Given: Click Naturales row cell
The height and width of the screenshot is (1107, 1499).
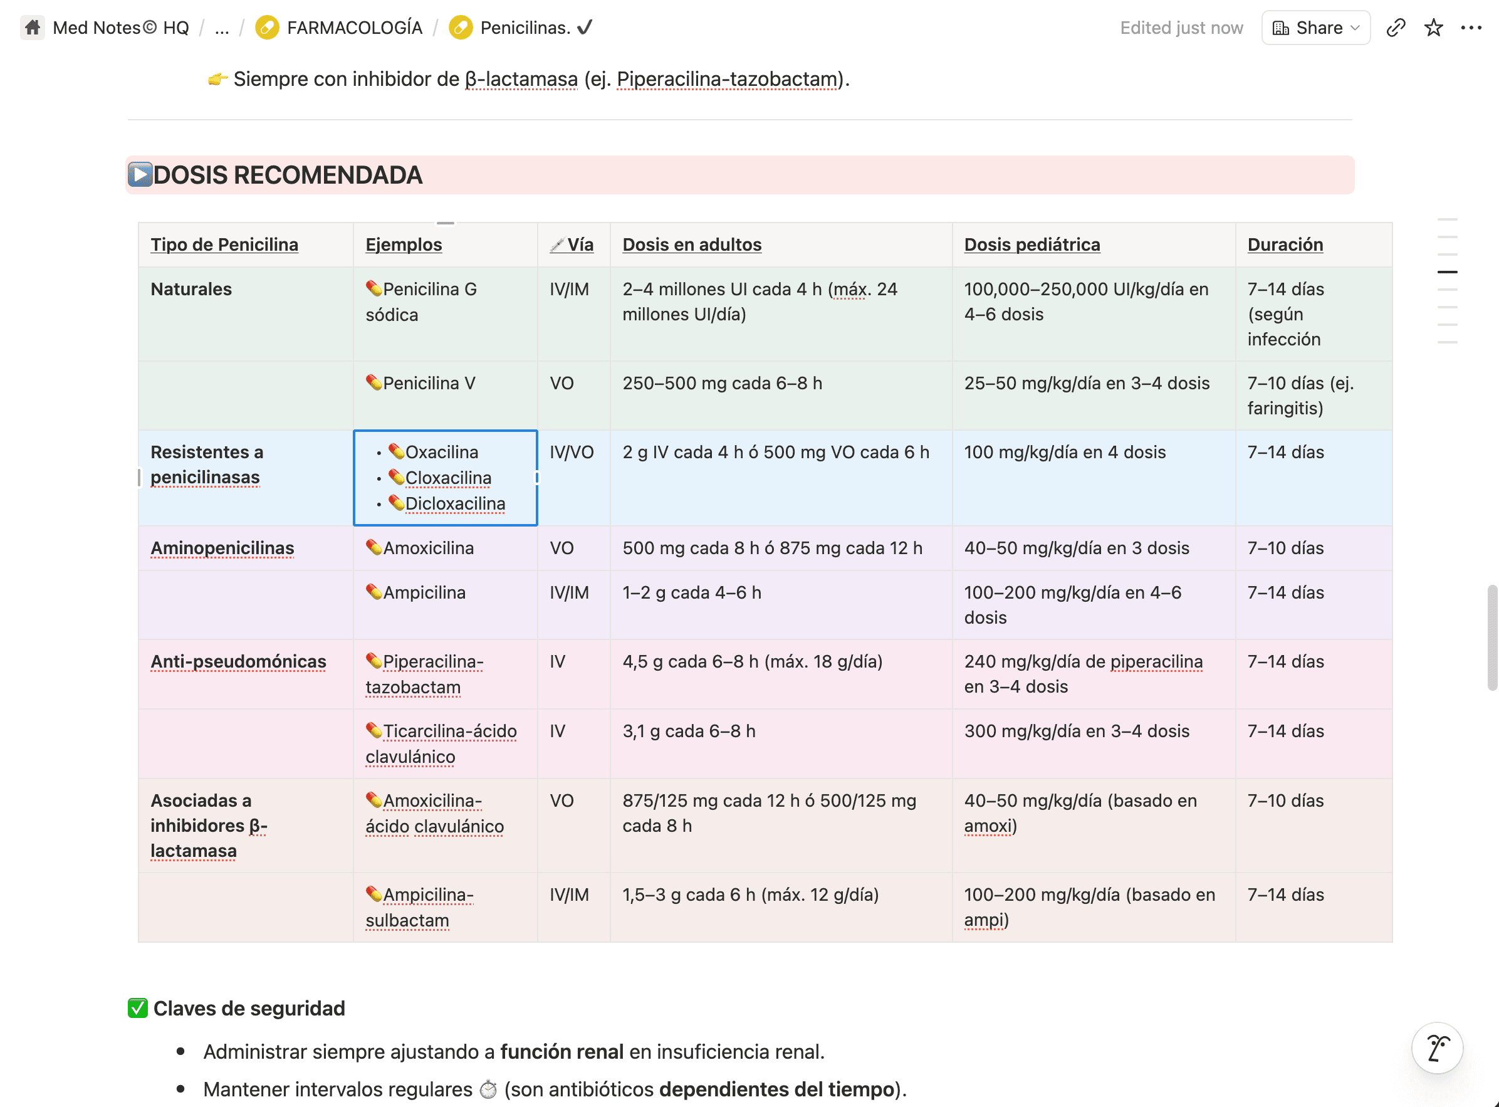Looking at the screenshot, I should click(x=246, y=314).
